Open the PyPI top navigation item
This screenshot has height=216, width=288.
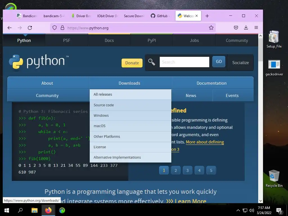pos(152,40)
